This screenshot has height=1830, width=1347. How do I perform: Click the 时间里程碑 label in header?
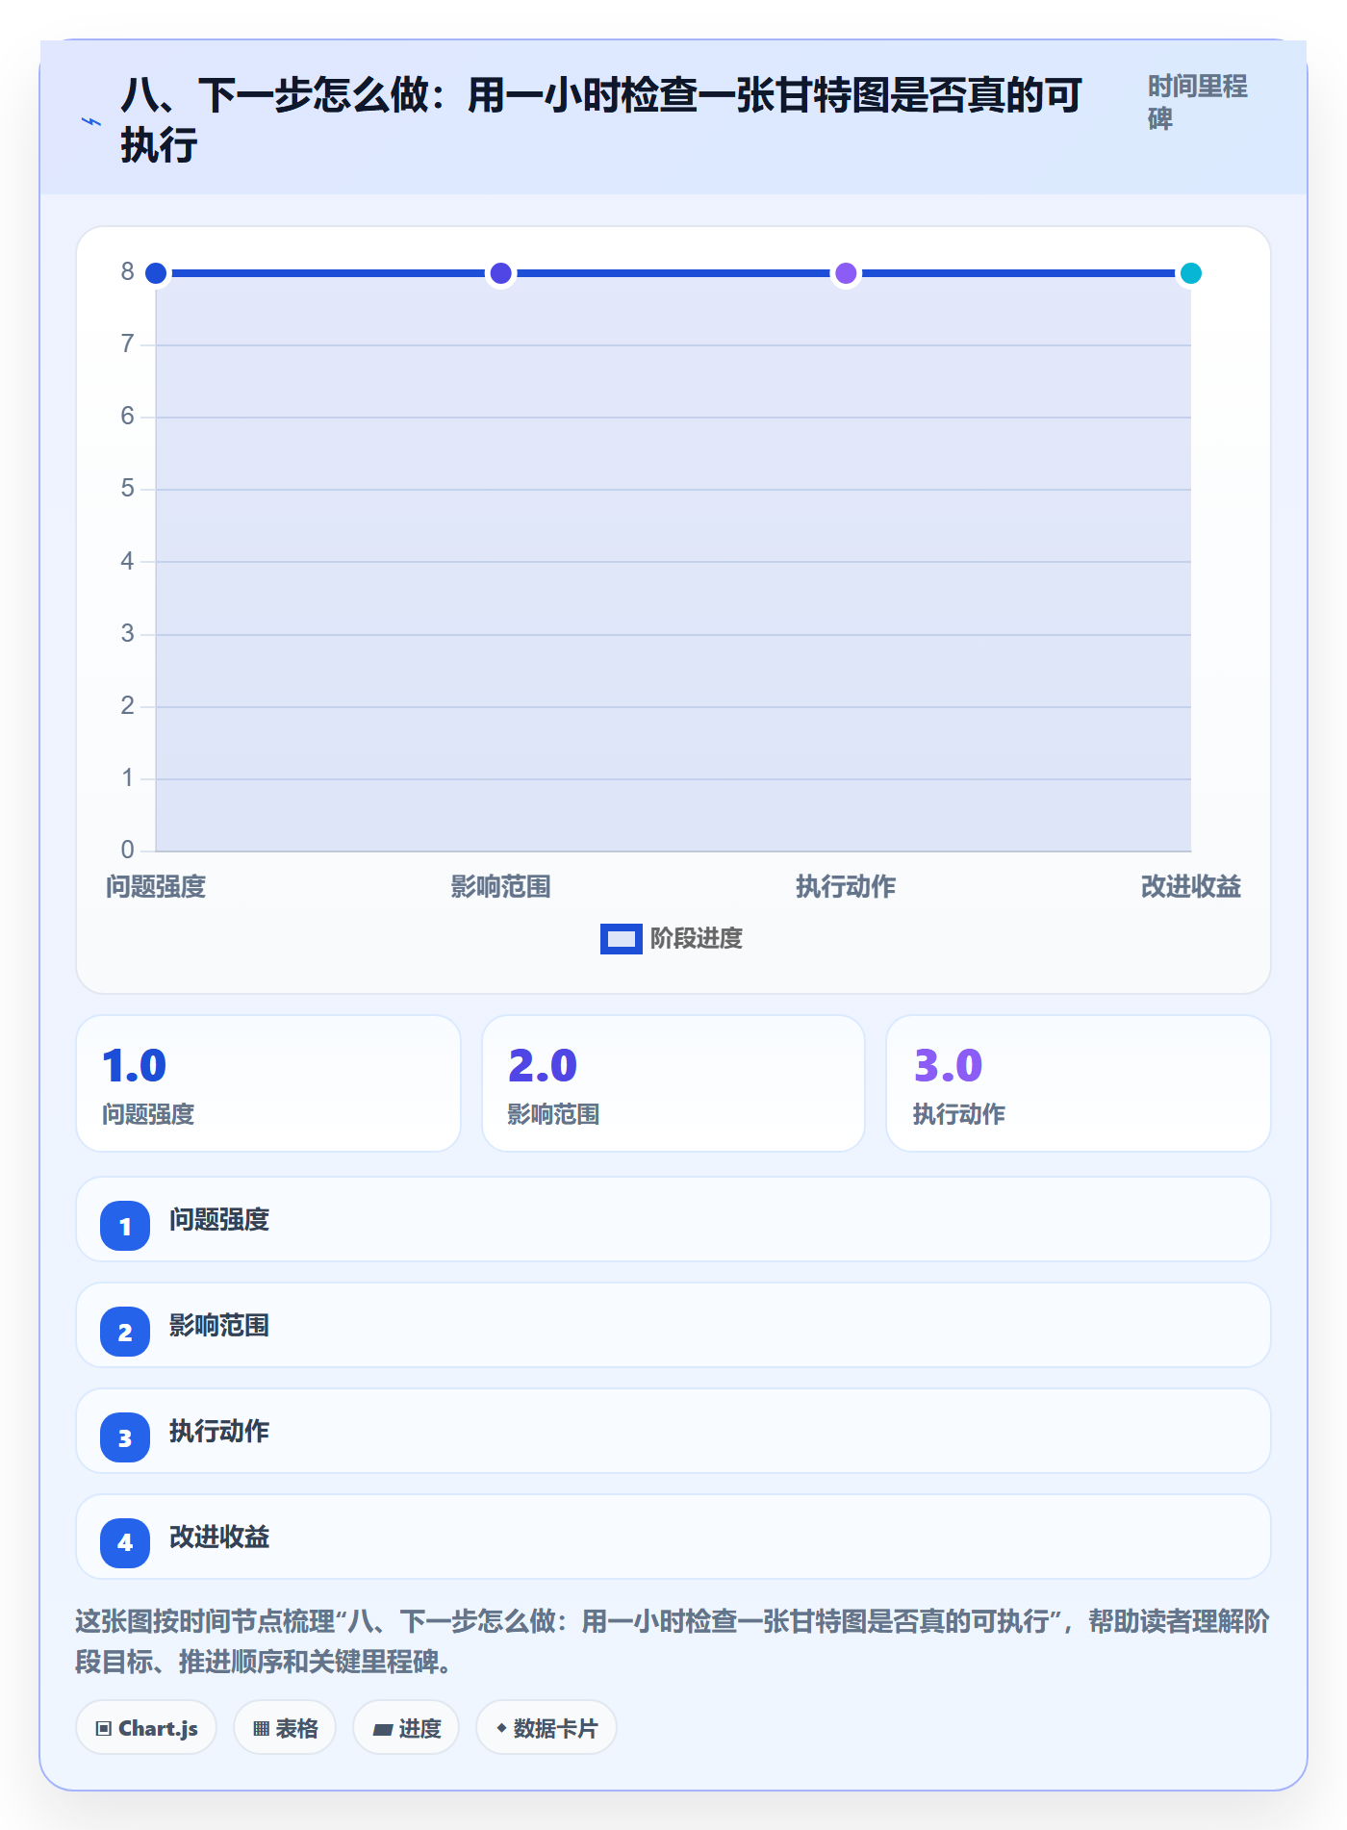coord(1197,102)
